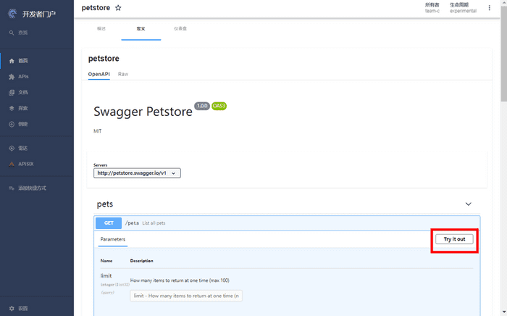Switch to the dashboard (仪表盘) tab
This screenshot has height=316, width=507.
(180, 29)
